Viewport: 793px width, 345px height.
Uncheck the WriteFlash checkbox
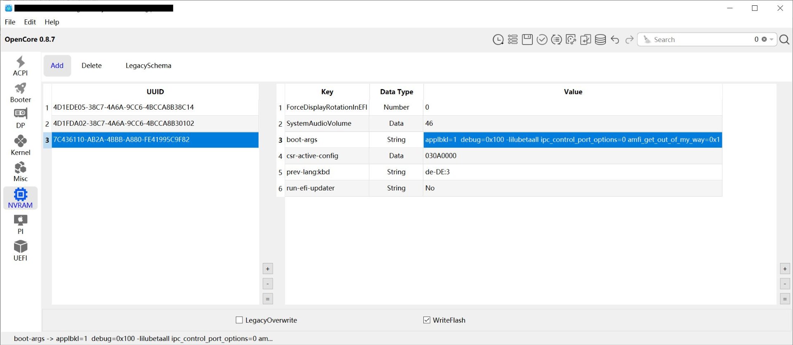pyautogui.click(x=427, y=320)
